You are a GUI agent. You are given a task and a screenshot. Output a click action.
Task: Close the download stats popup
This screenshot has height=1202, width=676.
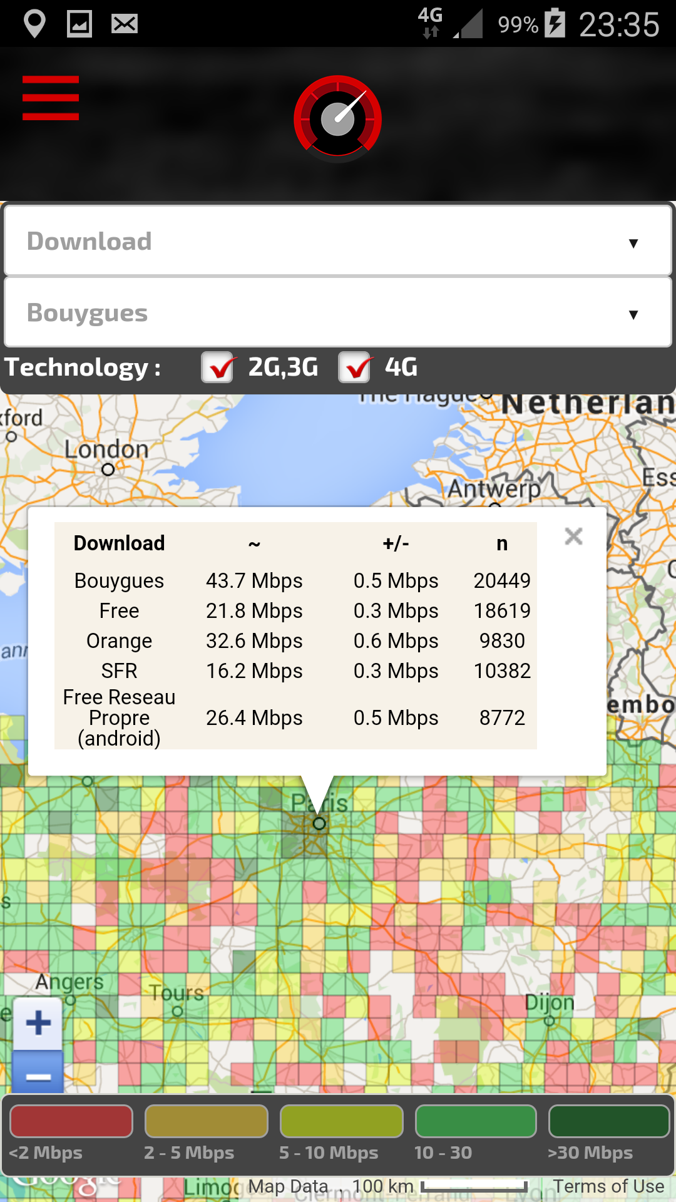(573, 537)
